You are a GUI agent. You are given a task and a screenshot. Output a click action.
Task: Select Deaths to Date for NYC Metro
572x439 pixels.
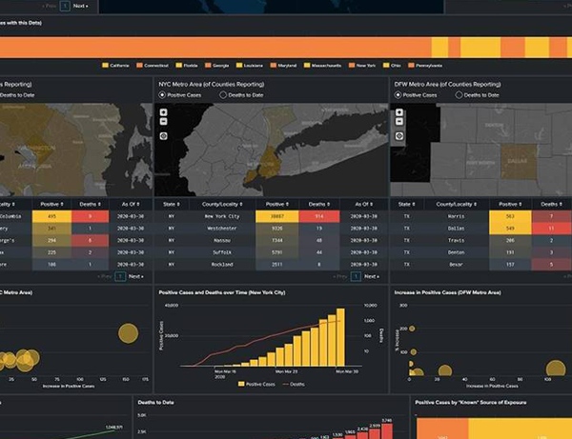pos(223,95)
